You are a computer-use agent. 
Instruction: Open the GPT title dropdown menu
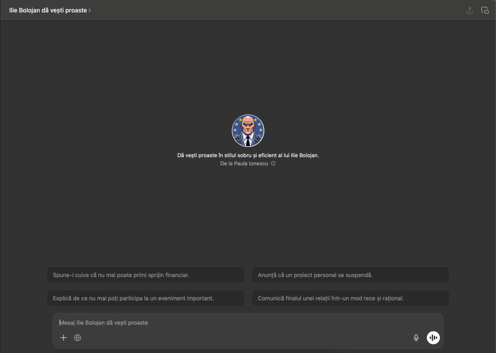(x=47, y=10)
